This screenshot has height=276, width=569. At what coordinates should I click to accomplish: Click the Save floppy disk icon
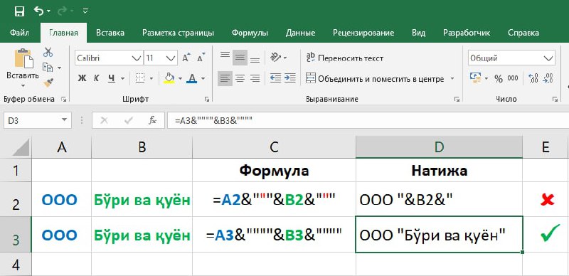pyautogui.click(x=19, y=11)
